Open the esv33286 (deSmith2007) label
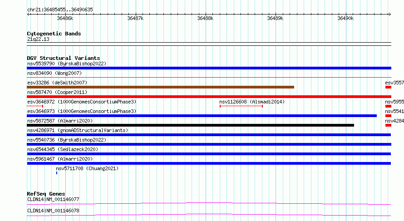The image size is (404, 221). (x=57, y=83)
